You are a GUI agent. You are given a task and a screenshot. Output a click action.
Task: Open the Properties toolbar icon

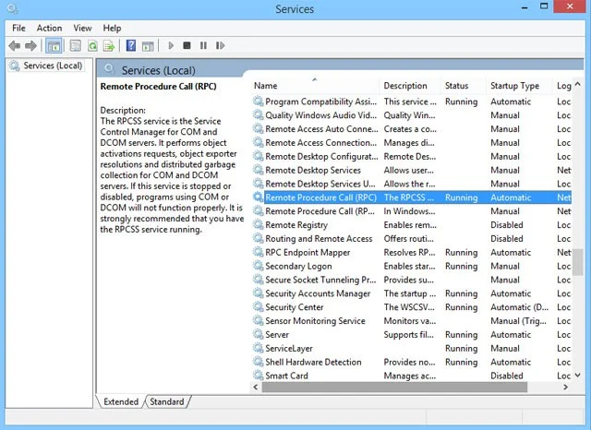click(x=76, y=46)
